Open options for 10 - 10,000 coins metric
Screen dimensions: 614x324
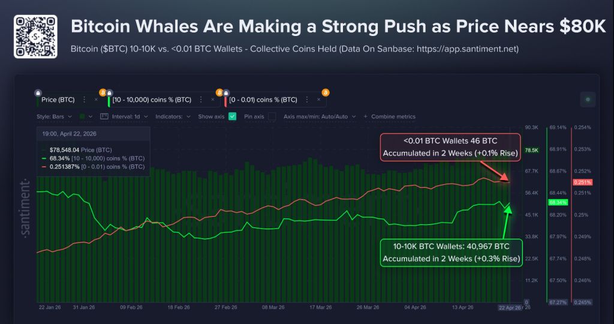click(202, 100)
